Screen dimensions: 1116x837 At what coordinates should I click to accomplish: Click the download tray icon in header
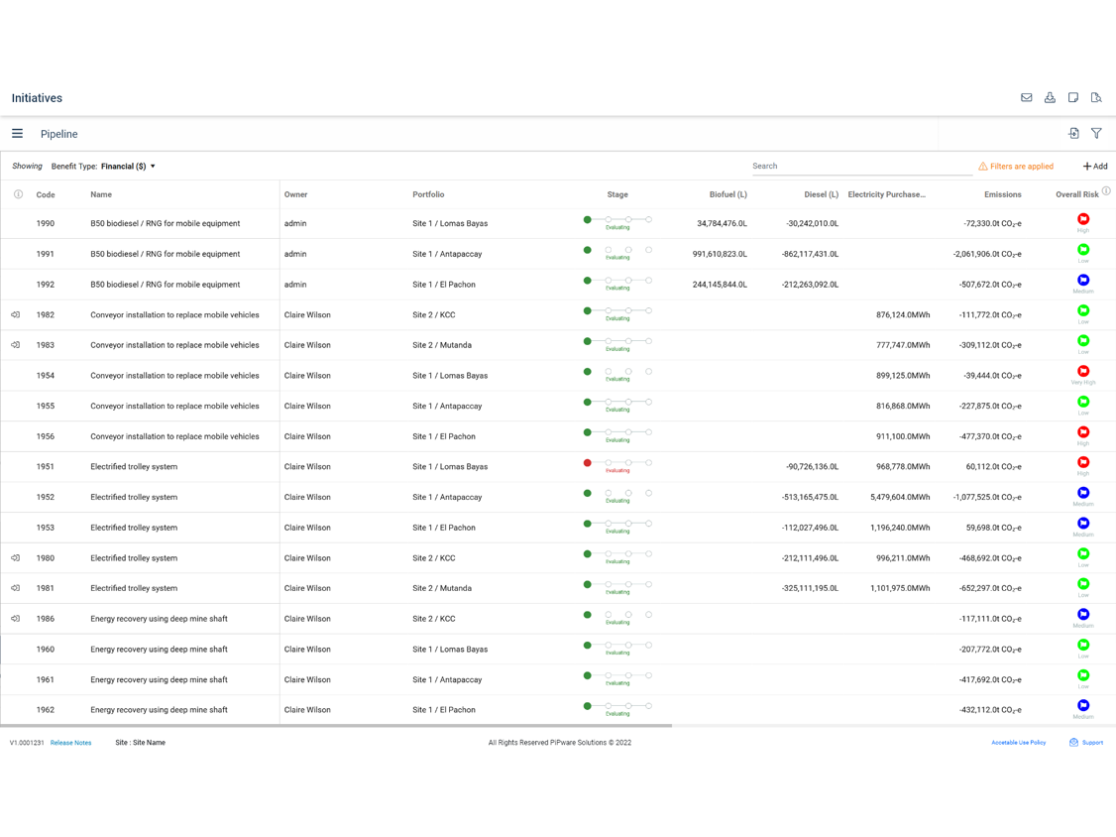(x=1050, y=98)
